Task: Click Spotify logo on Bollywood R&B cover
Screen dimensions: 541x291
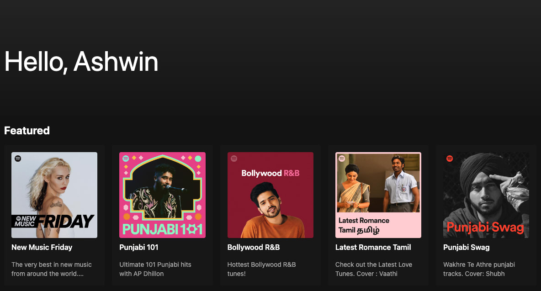Action: click(234, 159)
